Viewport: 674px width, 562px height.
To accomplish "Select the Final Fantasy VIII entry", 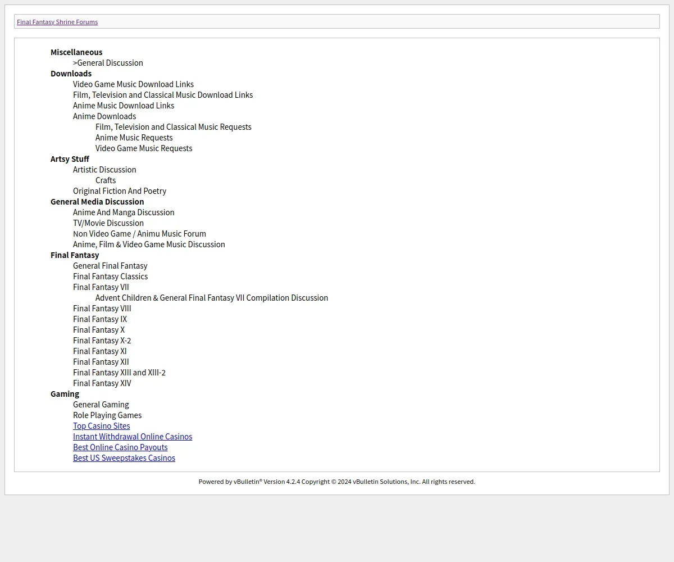I will (x=102, y=309).
